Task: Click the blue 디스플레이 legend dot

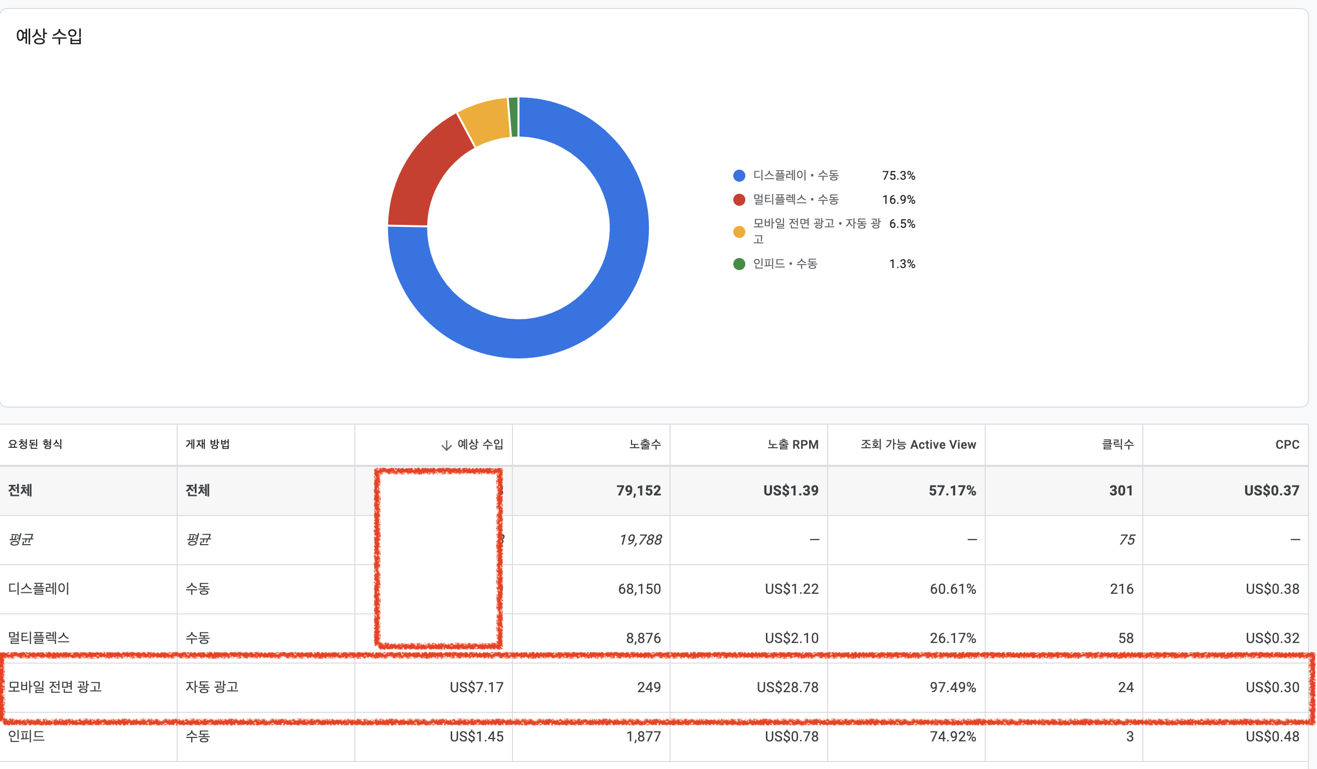Action: click(x=739, y=176)
